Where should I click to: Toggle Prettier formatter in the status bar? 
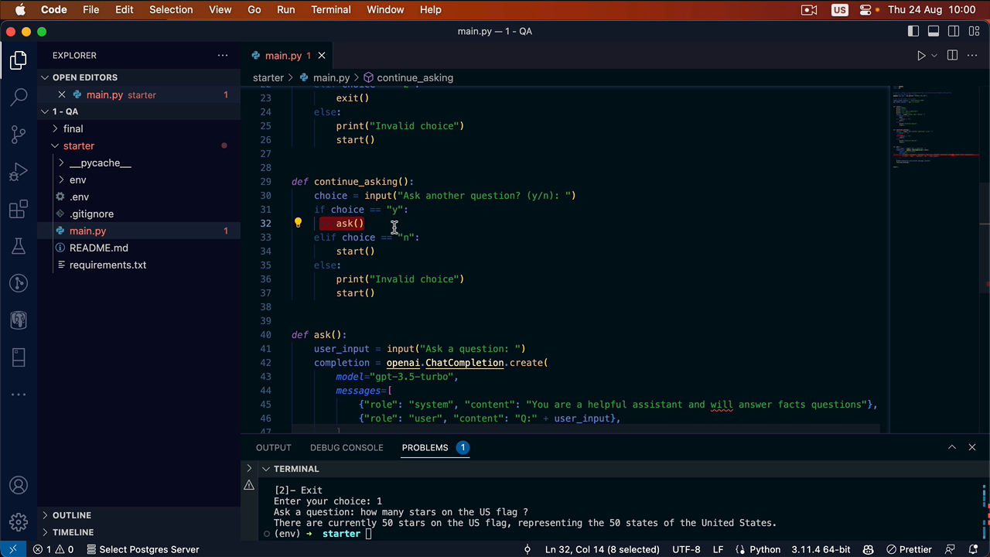[x=909, y=549]
